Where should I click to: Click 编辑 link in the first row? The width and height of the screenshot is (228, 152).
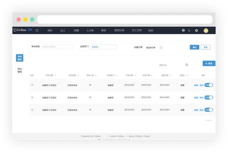[196, 85]
